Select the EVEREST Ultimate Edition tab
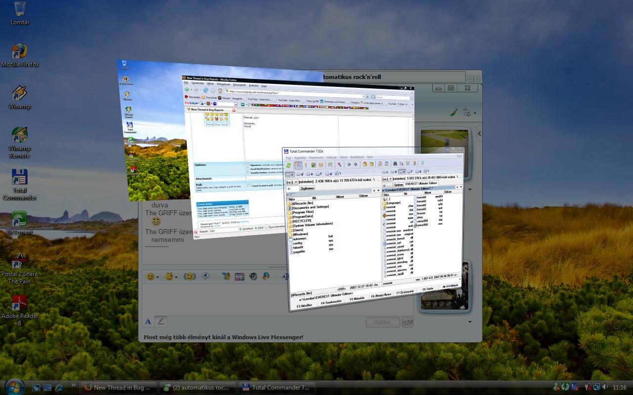 click(421, 184)
